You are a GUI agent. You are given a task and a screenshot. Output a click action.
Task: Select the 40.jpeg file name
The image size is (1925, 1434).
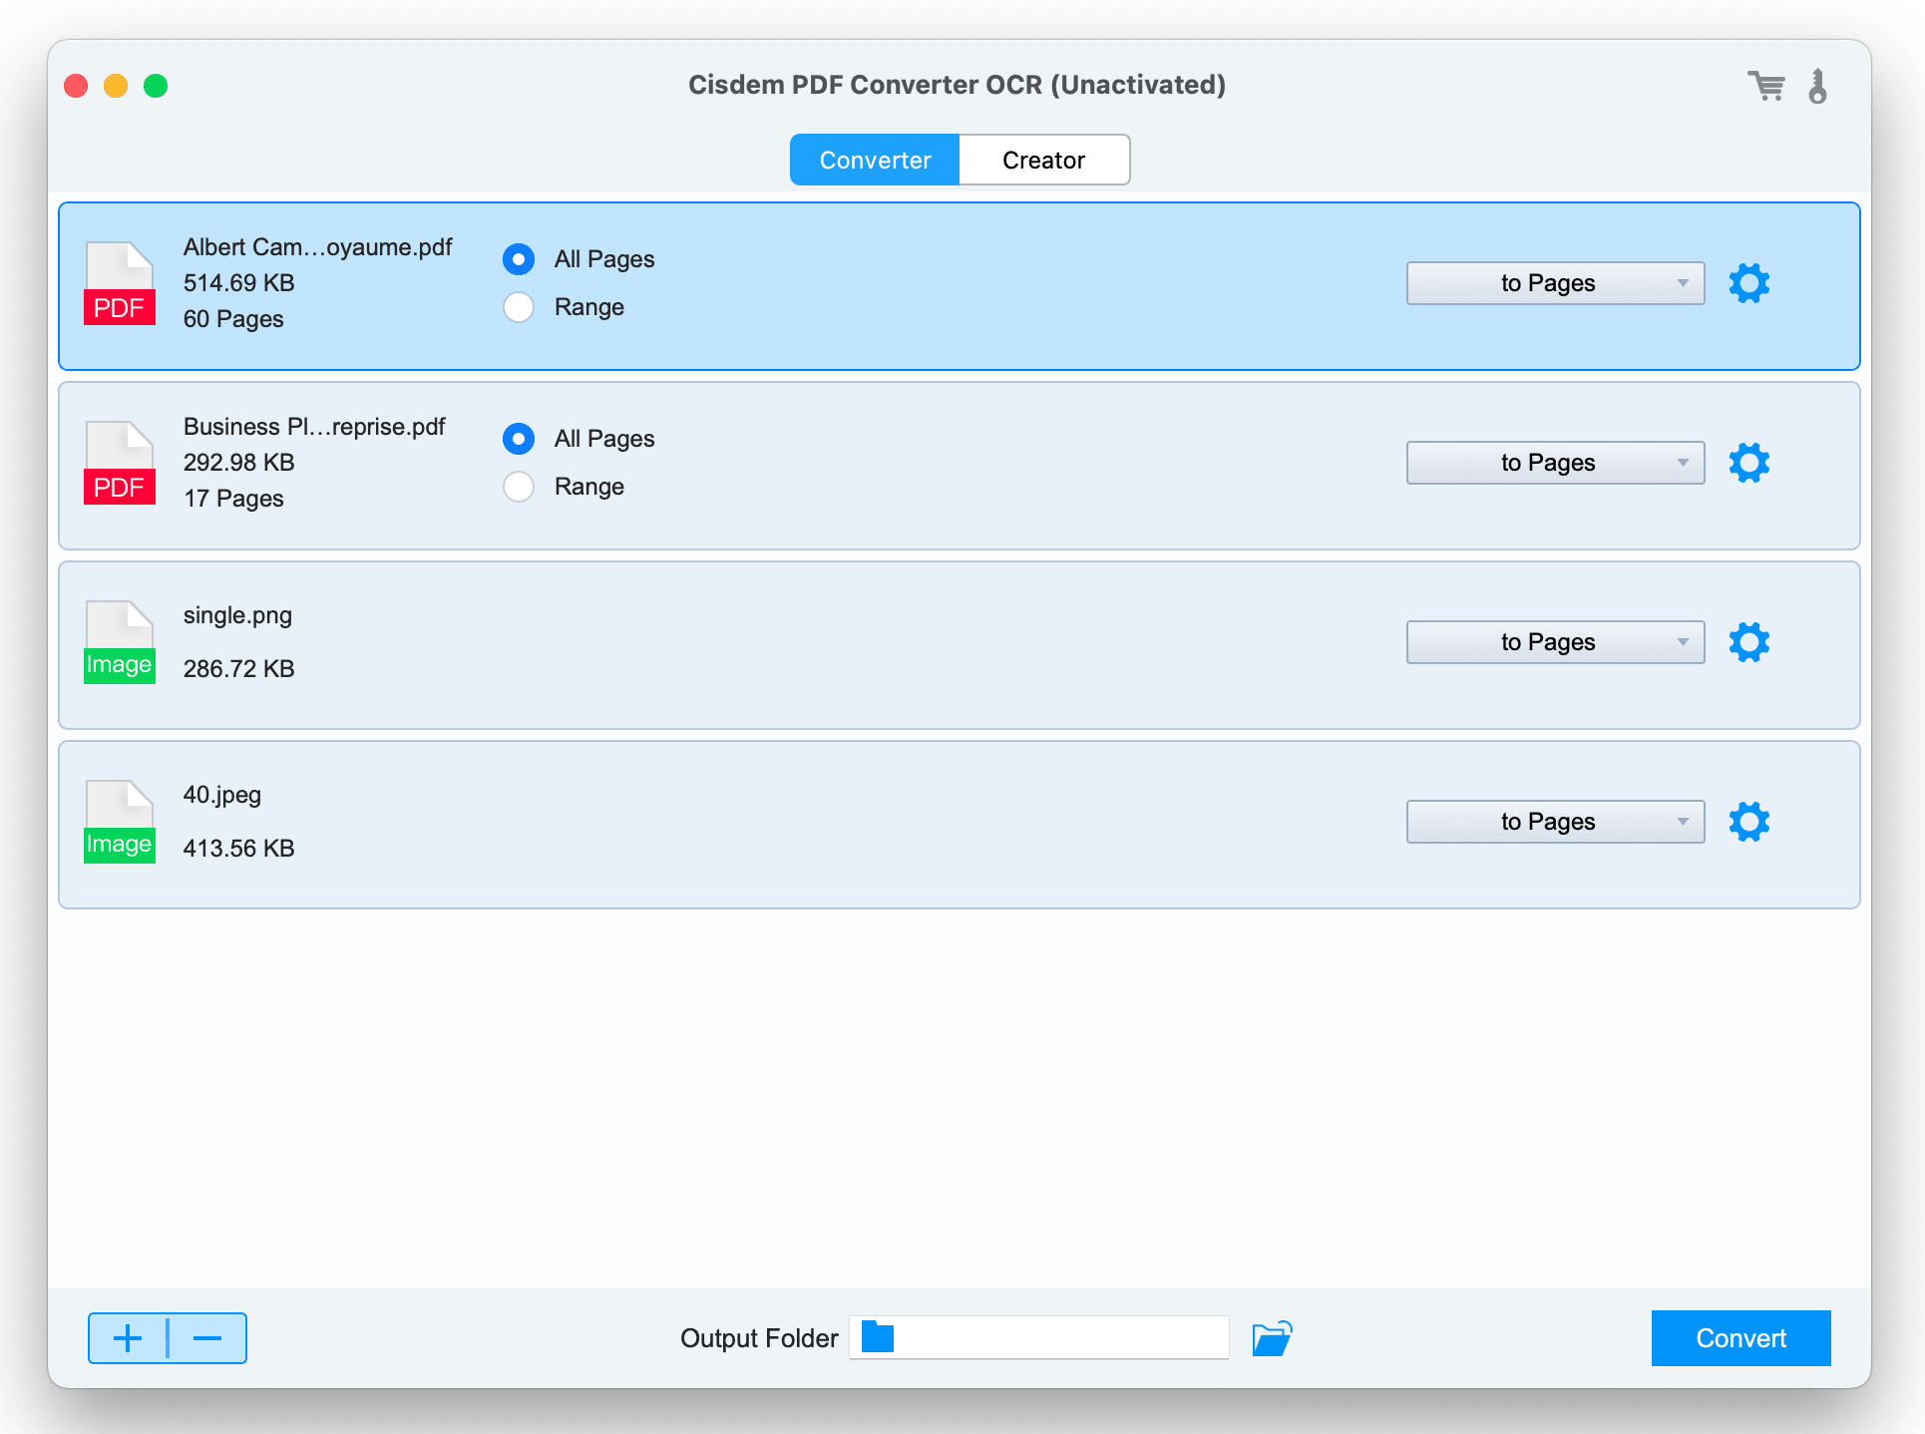222,795
